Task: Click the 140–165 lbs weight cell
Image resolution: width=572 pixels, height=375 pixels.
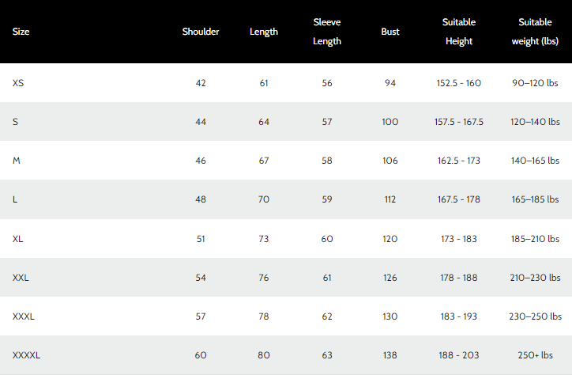Action: click(x=536, y=161)
